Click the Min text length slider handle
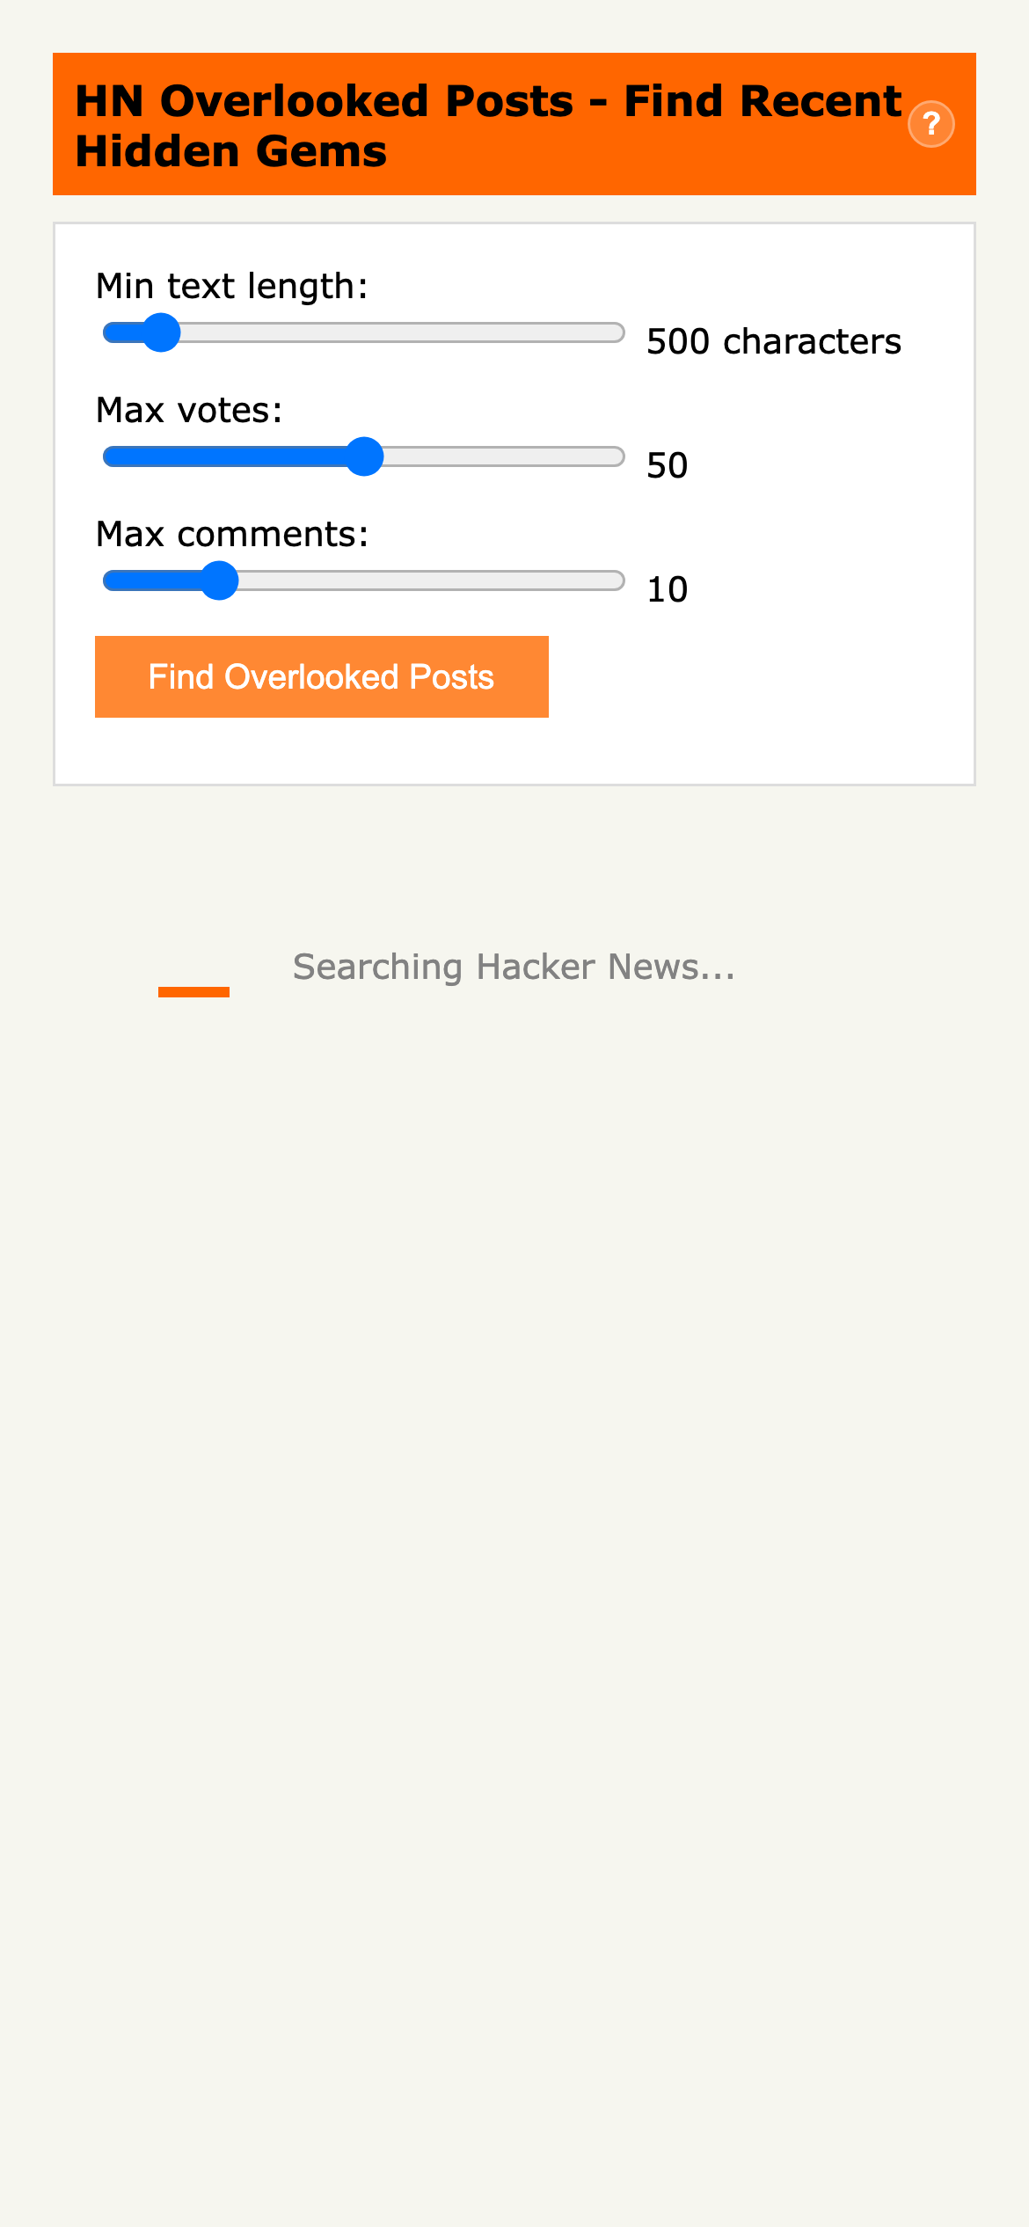 pyautogui.click(x=161, y=332)
